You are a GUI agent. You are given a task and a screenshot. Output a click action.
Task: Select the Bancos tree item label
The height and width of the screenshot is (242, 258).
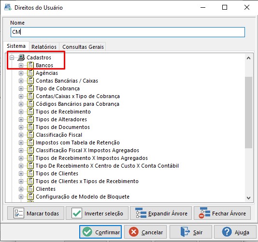pos(44,65)
